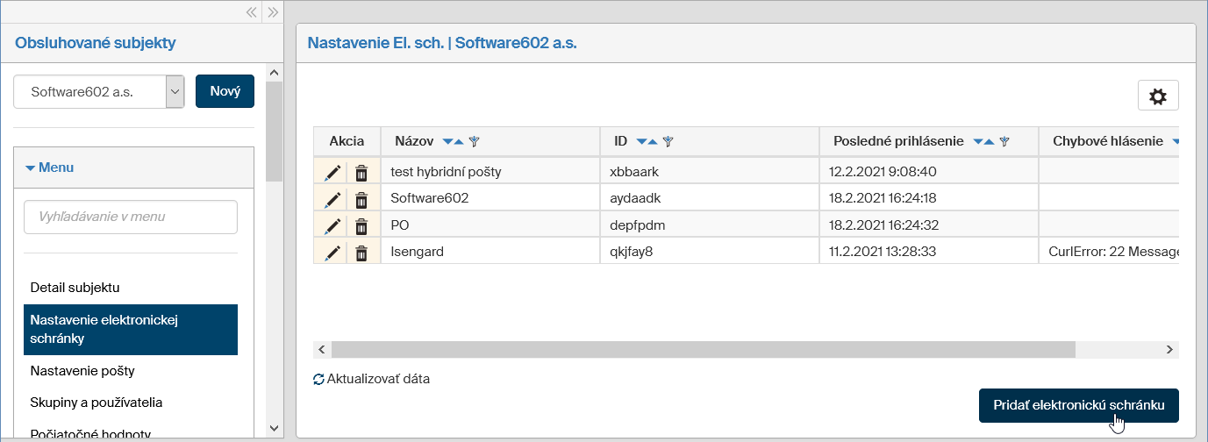Image resolution: width=1208 pixels, height=442 pixels.
Task: Toggle sort order on the ID column
Action: (646, 141)
